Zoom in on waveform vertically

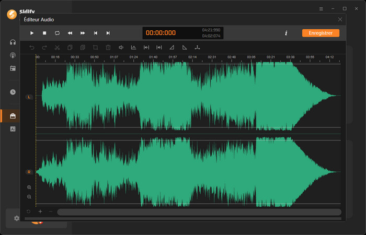click(29, 187)
